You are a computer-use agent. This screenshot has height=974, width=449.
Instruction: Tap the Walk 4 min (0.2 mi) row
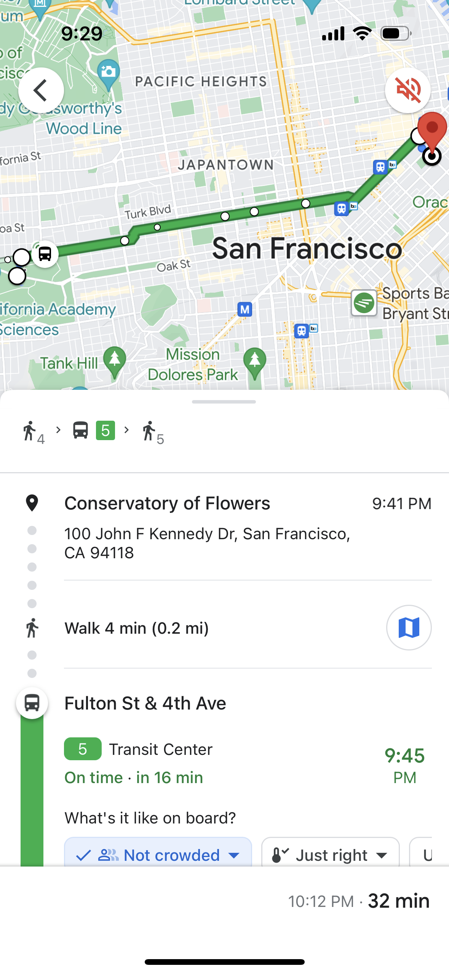137,628
